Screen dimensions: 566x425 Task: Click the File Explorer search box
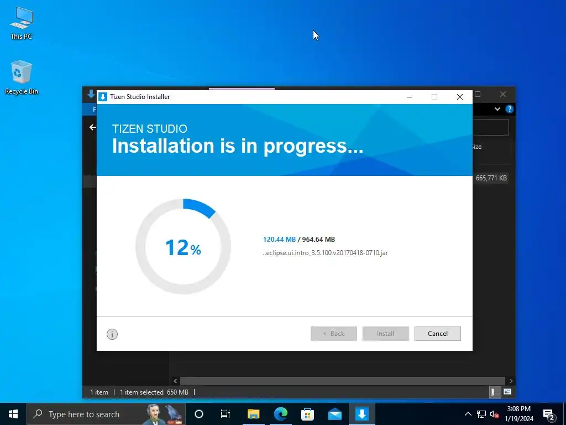point(491,128)
